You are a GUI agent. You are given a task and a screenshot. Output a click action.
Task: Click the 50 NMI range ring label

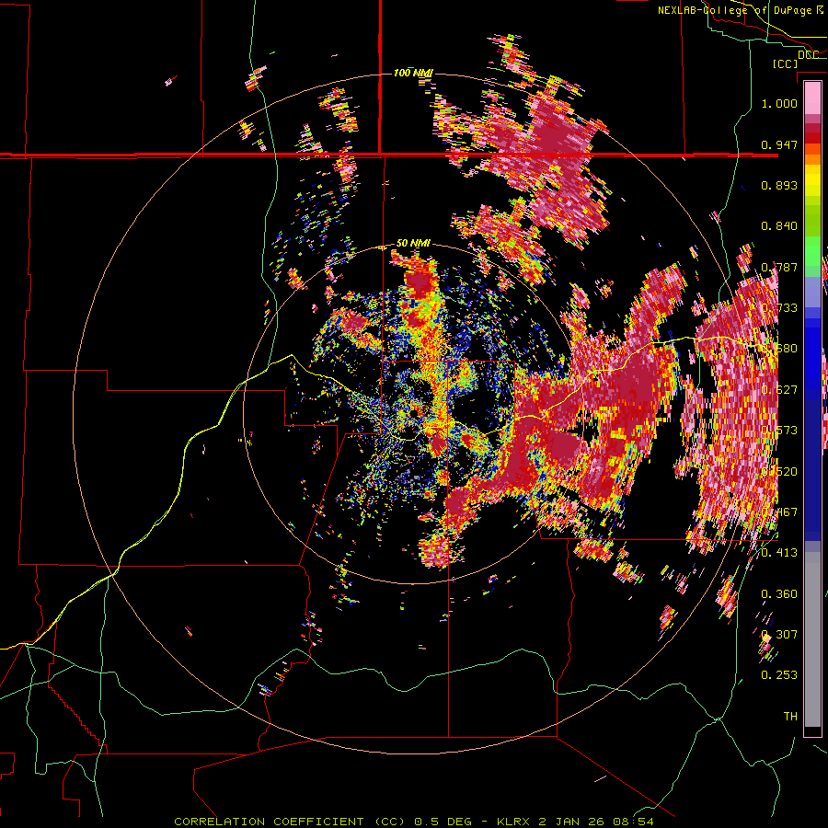click(413, 243)
